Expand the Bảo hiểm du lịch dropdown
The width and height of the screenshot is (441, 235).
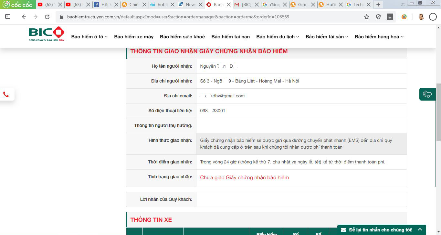point(278,37)
